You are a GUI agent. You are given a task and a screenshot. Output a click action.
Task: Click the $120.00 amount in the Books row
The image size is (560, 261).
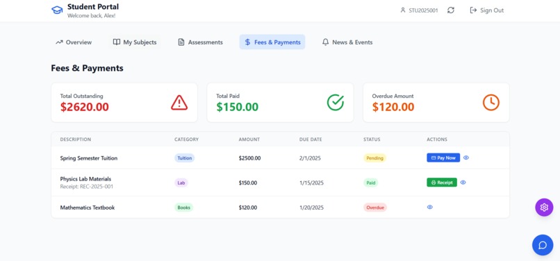248,208
